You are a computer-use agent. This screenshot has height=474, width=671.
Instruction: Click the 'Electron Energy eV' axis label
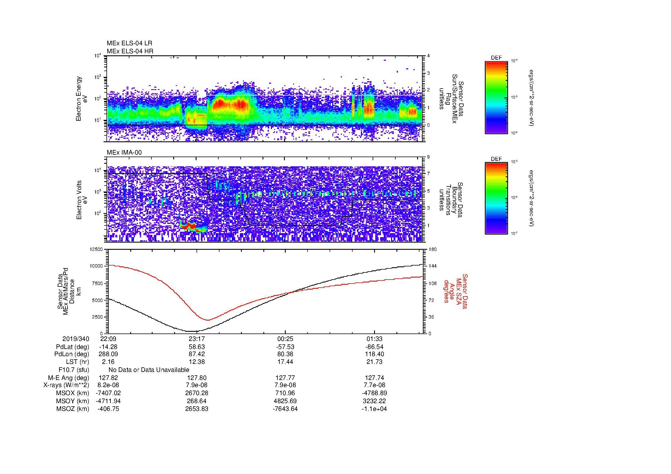81,99
